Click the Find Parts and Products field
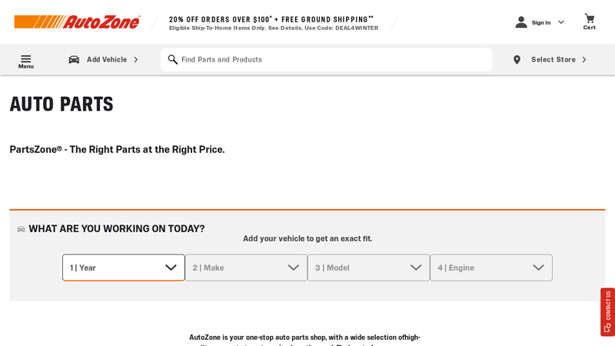The width and height of the screenshot is (615, 346). [x=331, y=59]
